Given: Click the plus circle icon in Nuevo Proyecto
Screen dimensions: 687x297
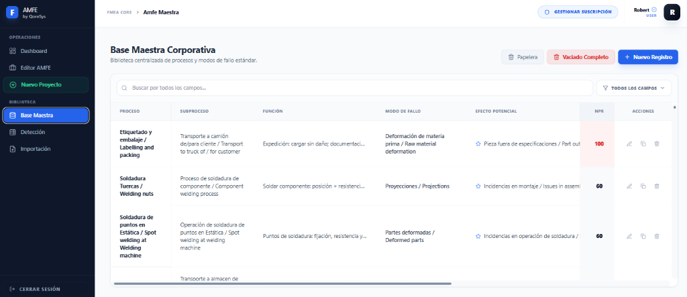Looking at the screenshot, I should tap(12, 85).
